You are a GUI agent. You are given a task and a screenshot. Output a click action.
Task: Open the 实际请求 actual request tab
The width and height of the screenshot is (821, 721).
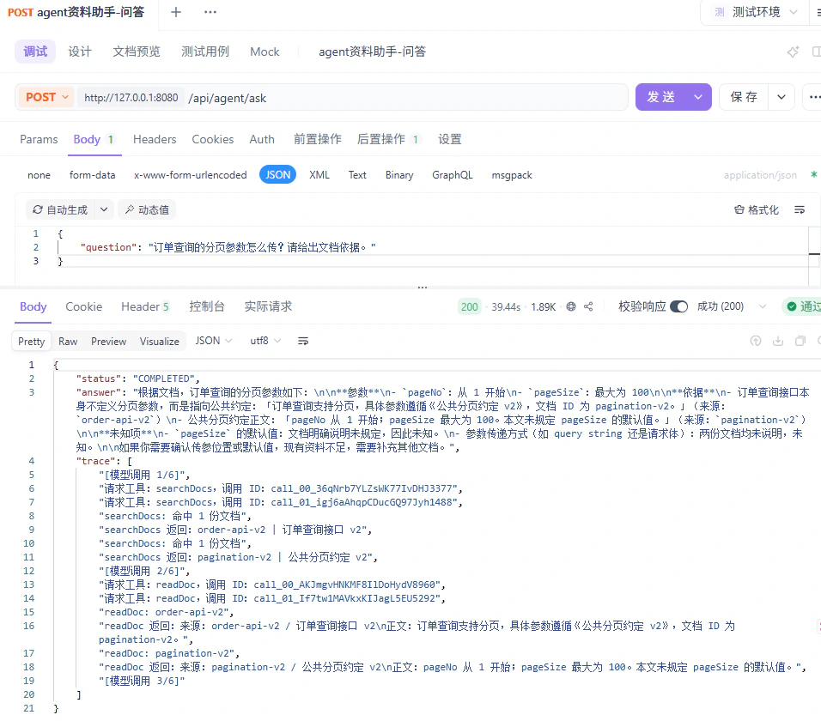pyautogui.click(x=268, y=306)
